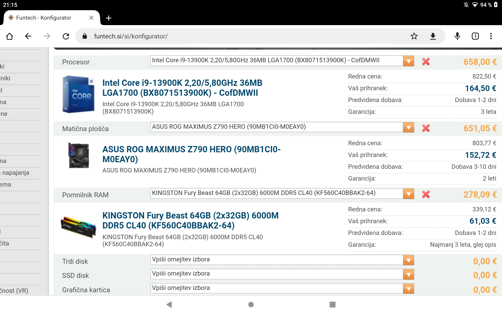Open the SSD disk dropdown arrow
Image resolution: width=502 pixels, height=314 pixels.
(409, 274)
